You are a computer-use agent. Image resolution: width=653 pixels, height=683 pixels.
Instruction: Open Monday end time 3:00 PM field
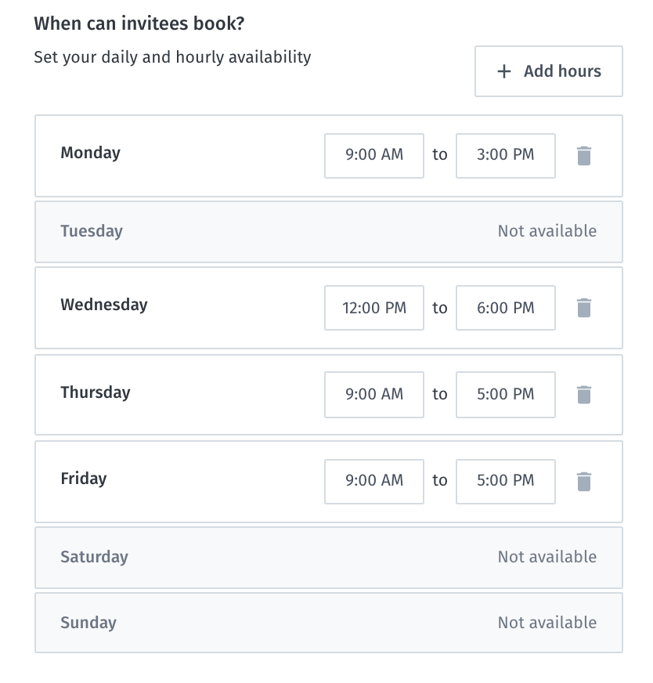tap(505, 155)
